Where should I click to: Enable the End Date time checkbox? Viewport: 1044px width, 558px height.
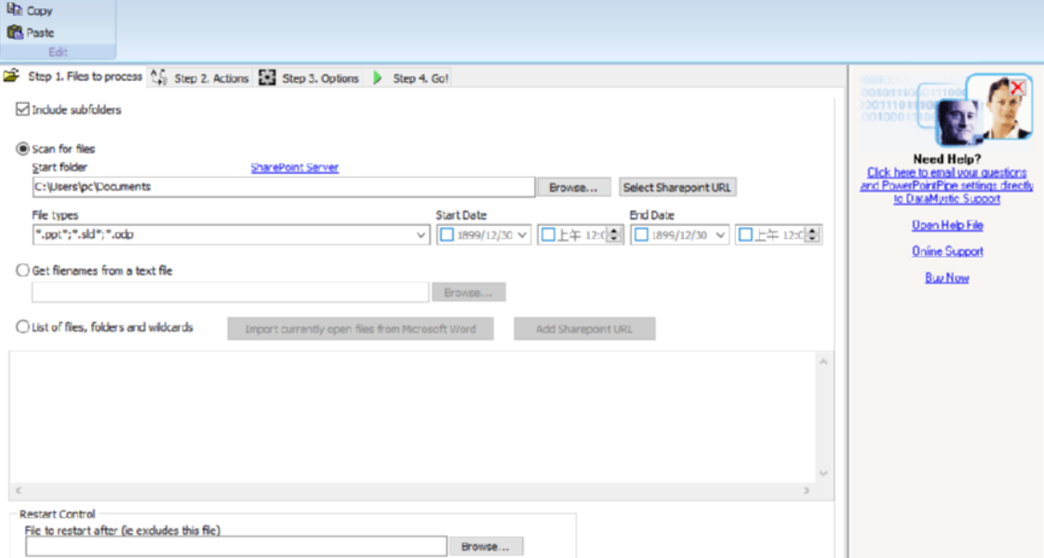(745, 234)
